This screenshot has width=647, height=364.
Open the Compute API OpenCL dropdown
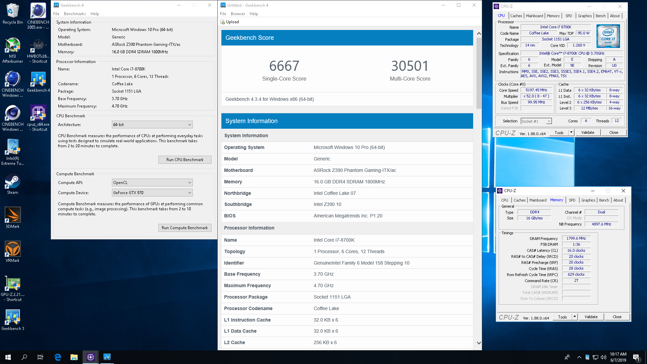tap(152, 183)
